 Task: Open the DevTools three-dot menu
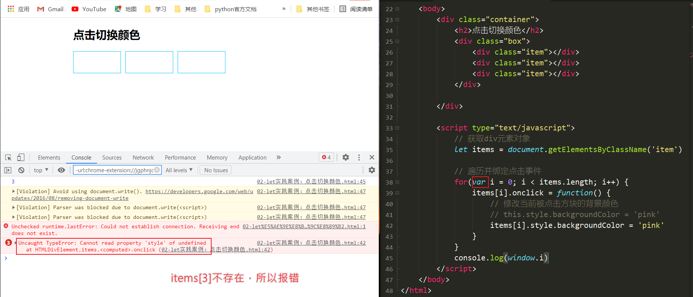[359, 157]
